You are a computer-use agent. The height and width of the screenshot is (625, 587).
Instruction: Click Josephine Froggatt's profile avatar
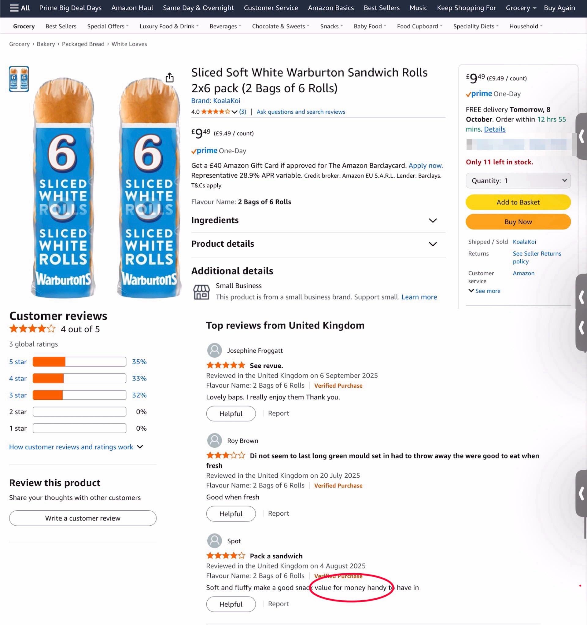215,350
